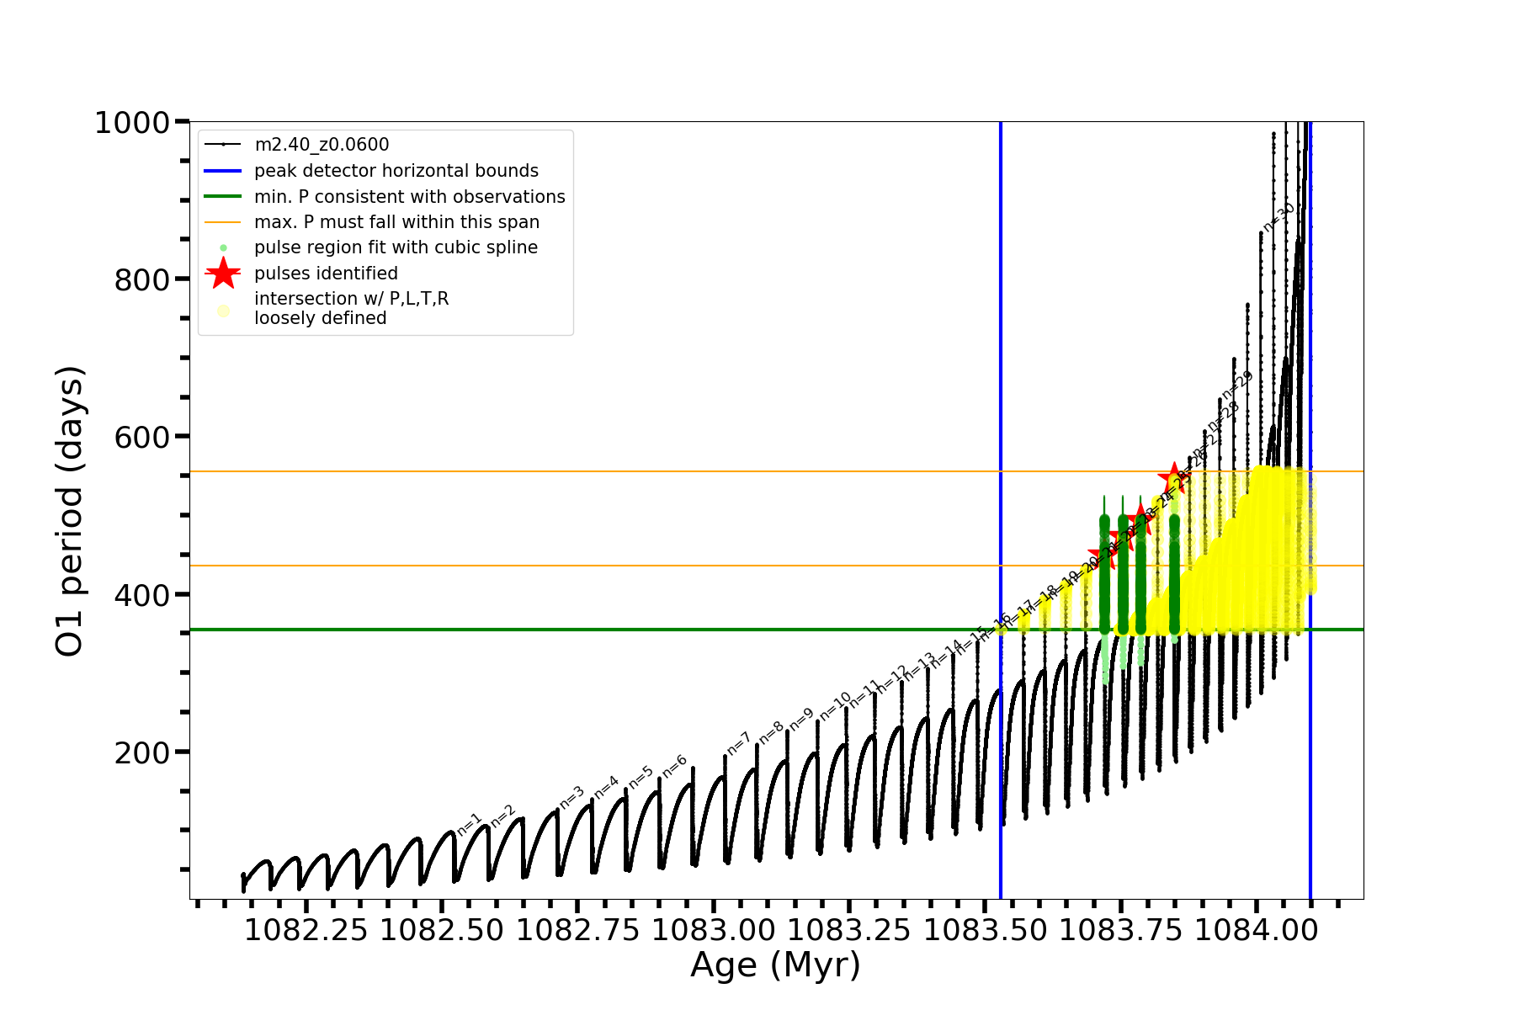This screenshot has width=1515, height=1010.
Task: Click the topmost red star on the plot
Action: pos(1174,478)
